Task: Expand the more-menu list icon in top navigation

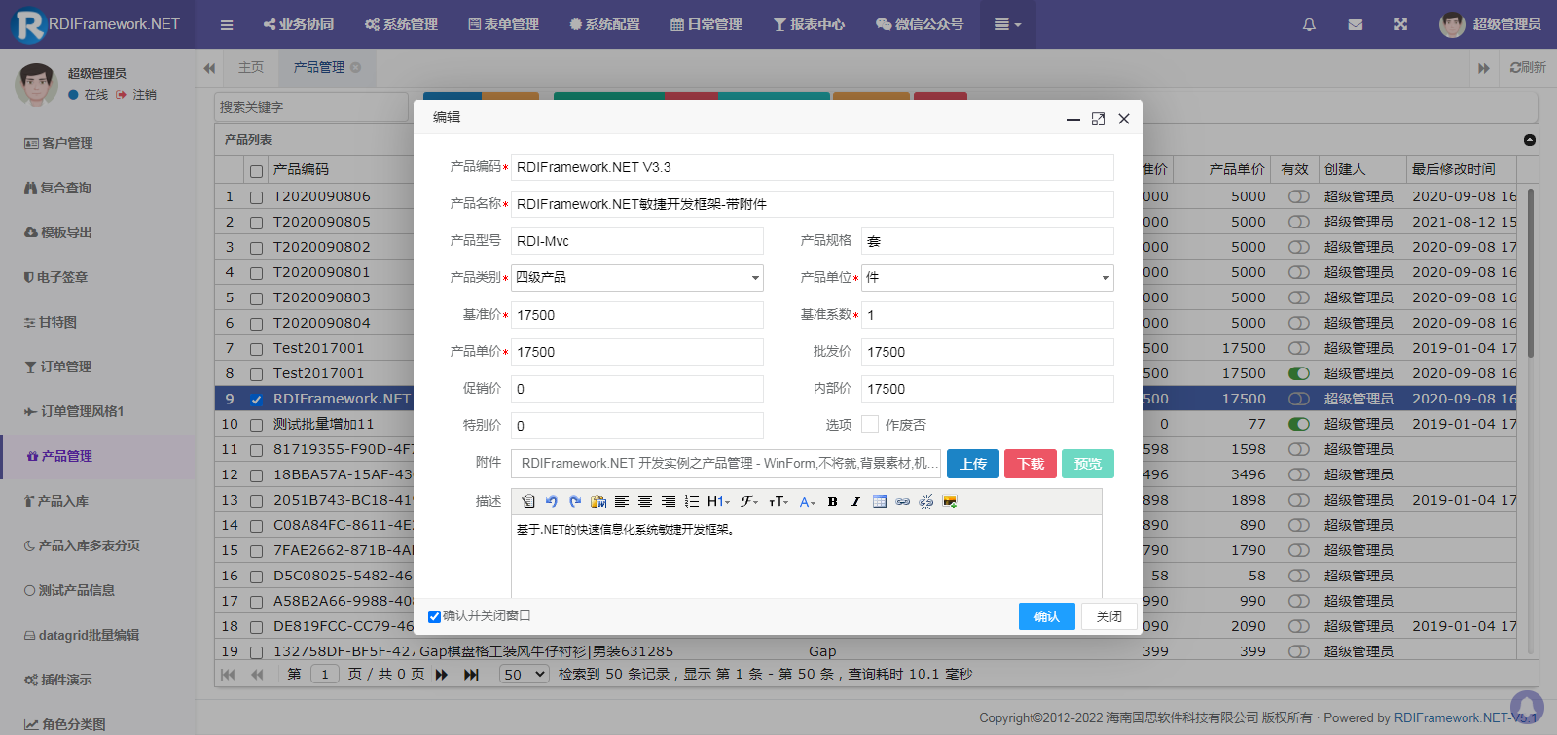Action: tap(1007, 24)
